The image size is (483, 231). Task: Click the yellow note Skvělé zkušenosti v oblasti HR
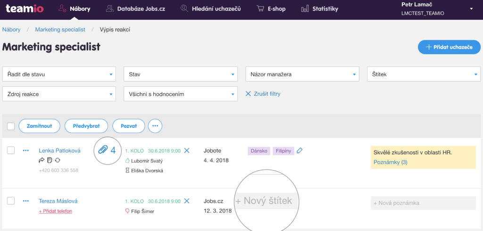point(412,152)
